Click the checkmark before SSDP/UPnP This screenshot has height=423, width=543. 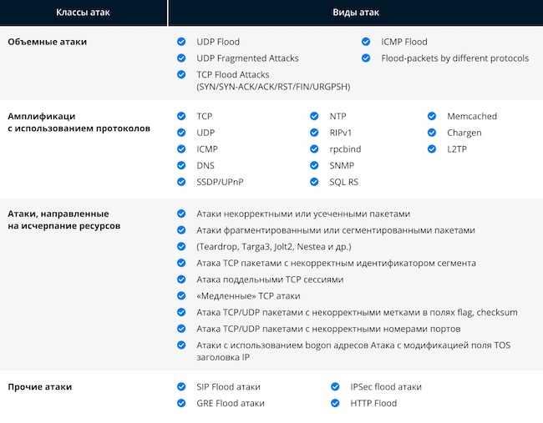pyautogui.click(x=181, y=181)
